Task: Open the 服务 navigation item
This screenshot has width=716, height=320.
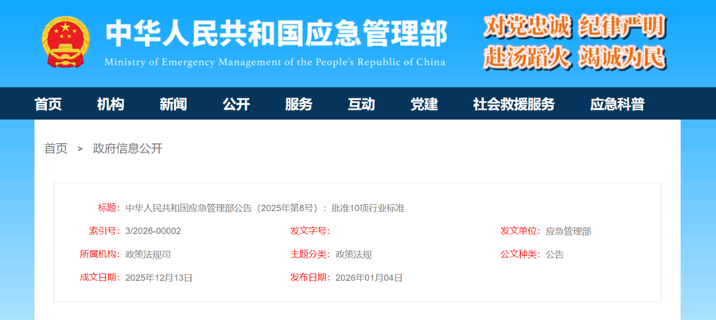Action: point(298,104)
